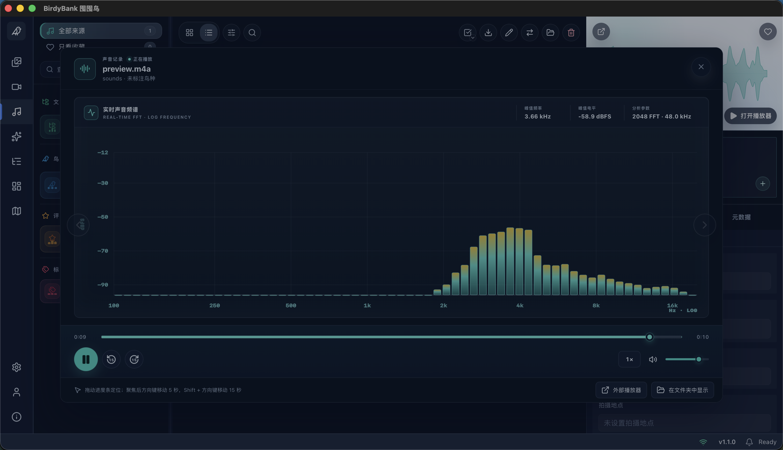Open the photos library sidebar icon
This screenshot has height=450, width=783.
coord(16,62)
